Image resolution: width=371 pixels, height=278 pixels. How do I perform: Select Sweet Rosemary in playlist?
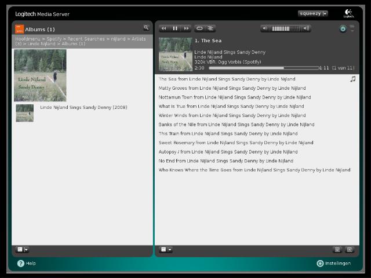pos(236,143)
